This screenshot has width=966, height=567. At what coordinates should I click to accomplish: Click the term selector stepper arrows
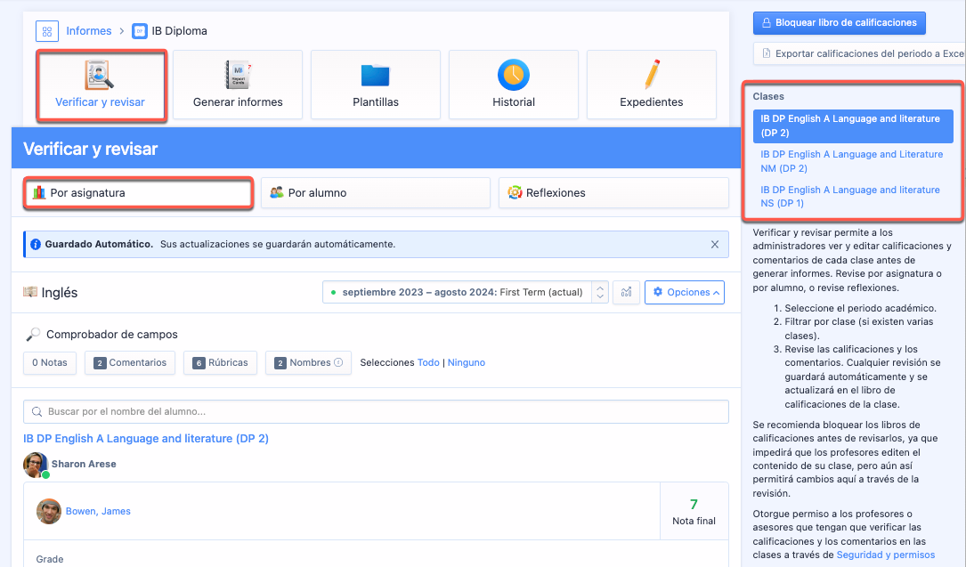[x=600, y=292]
